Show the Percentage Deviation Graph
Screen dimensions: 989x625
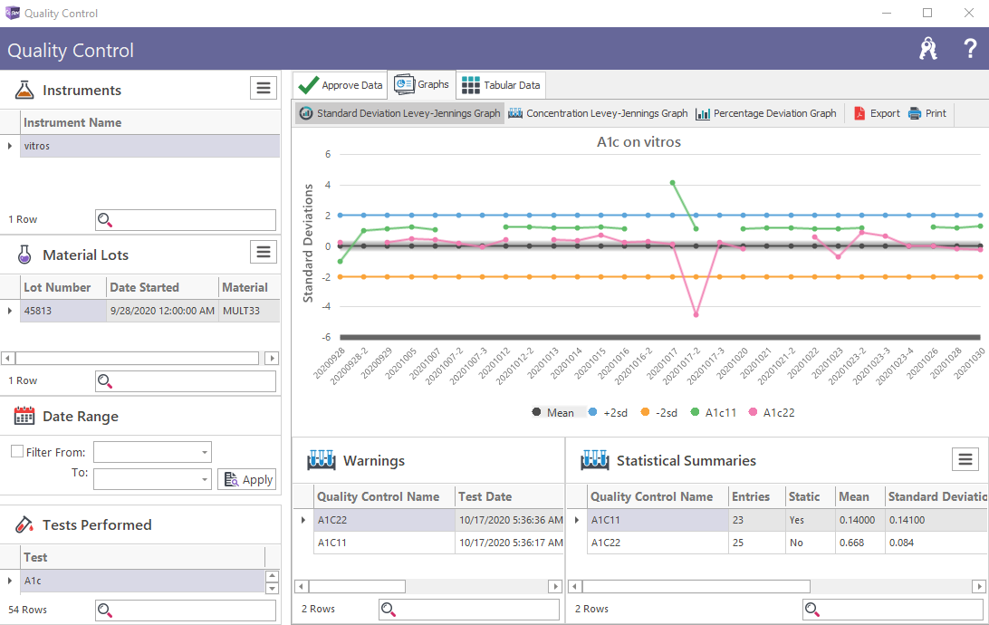[765, 113]
